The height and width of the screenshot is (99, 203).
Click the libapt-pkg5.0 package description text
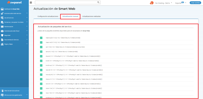click(63, 38)
